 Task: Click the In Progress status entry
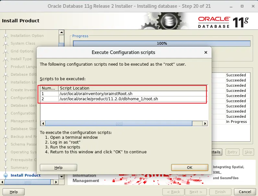click(236, 122)
